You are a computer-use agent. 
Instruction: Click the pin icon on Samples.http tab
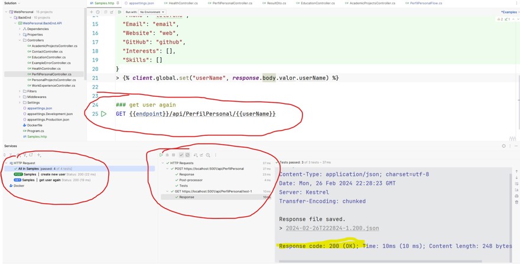point(118,3)
